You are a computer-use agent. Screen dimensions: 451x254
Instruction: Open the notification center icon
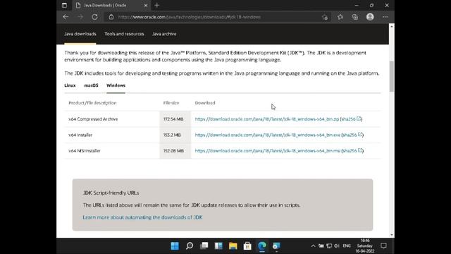point(383,246)
